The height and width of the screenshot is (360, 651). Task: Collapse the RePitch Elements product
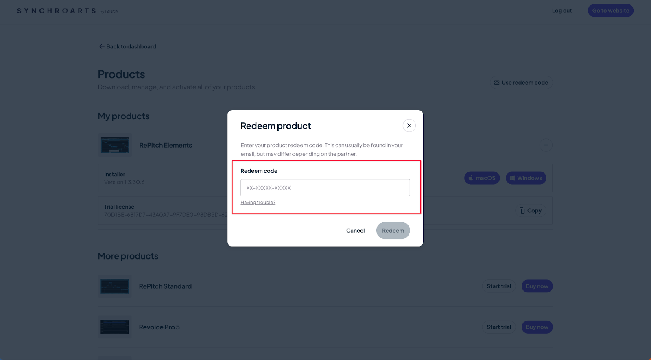(546, 145)
